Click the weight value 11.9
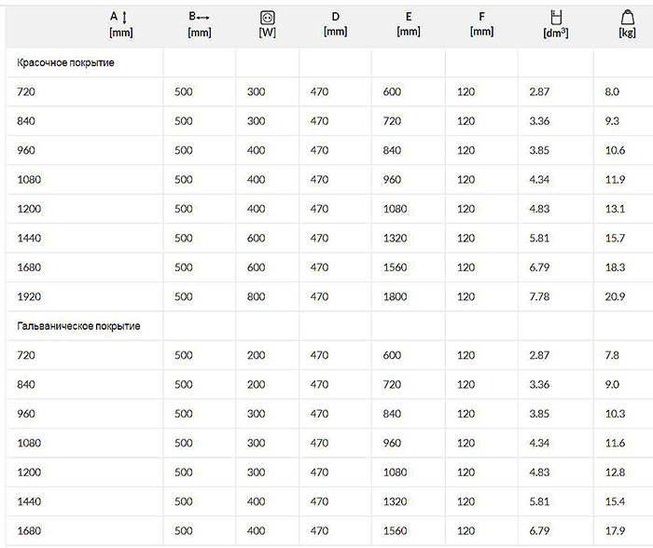The height and width of the screenshot is (548, 653). [615, 179]
